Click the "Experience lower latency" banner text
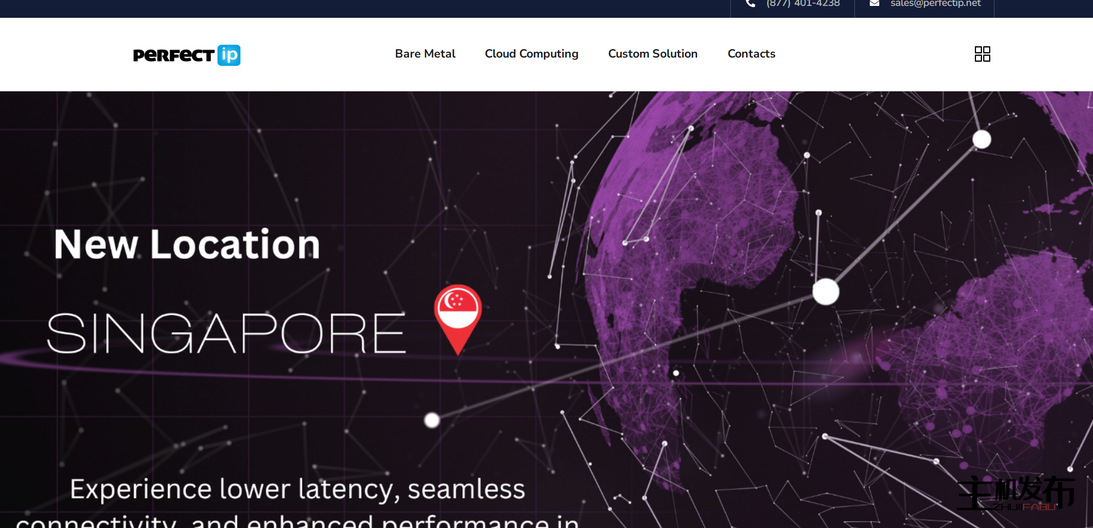The height and width of the screenshot is (528, 1093). [x=297, y=489]
